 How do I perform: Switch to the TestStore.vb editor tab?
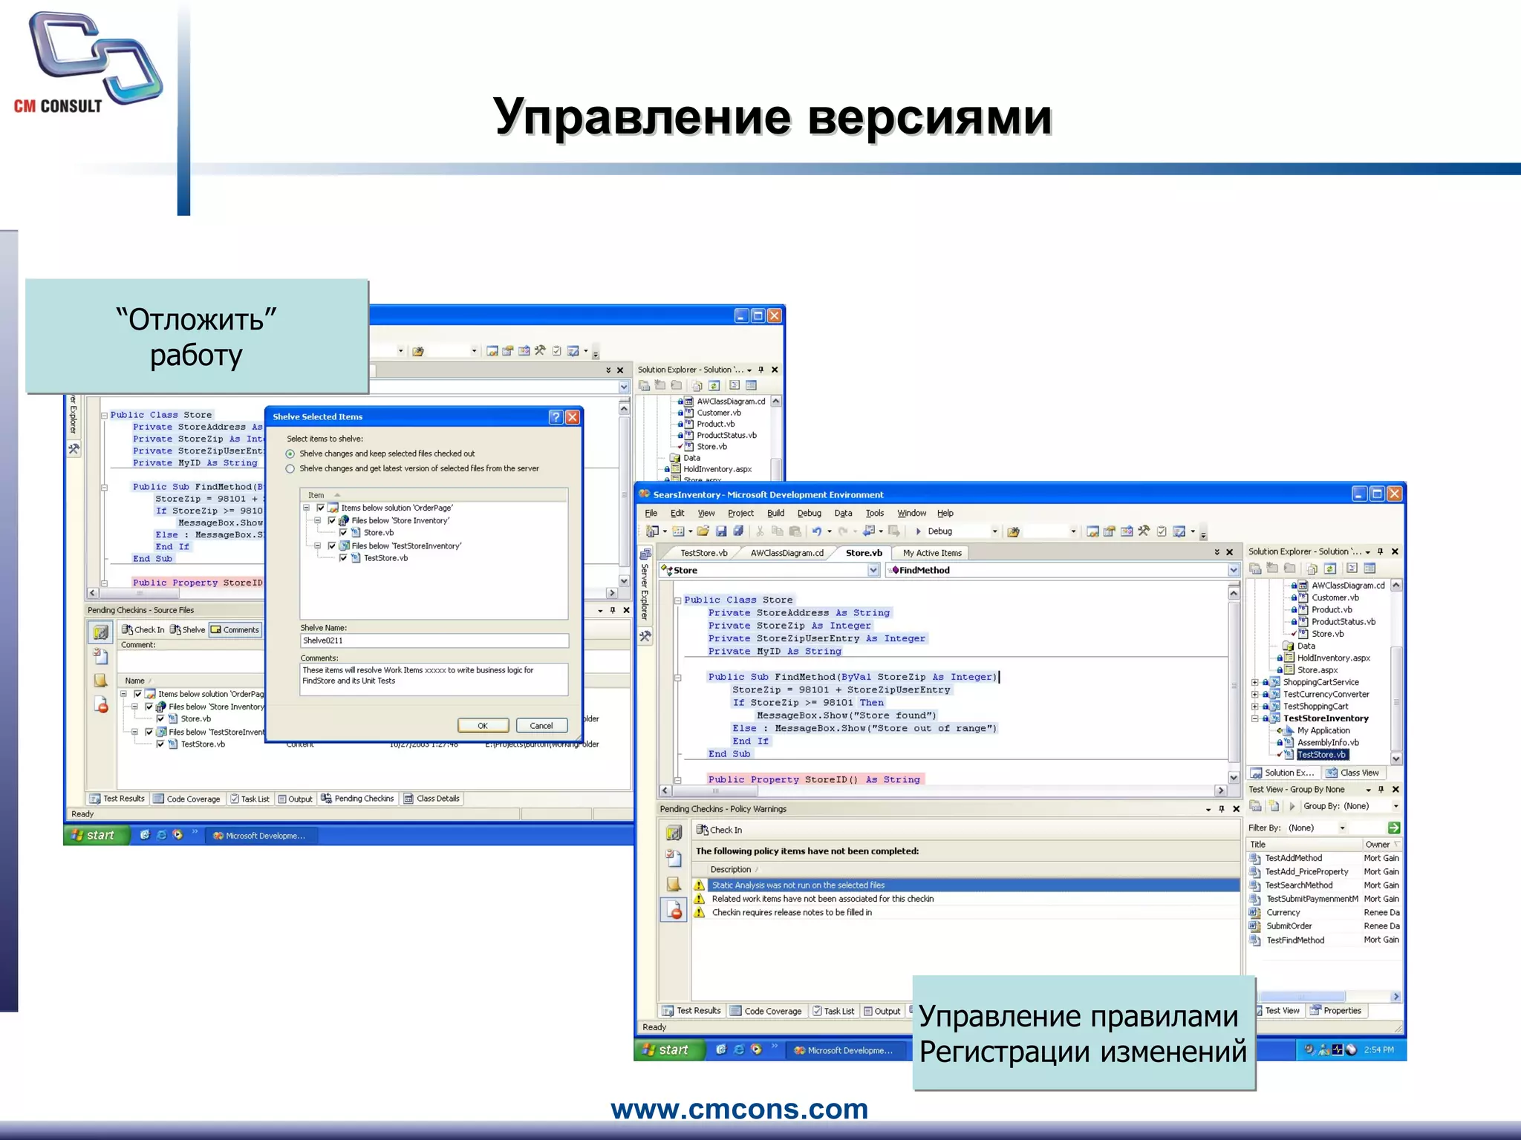(703, 553)
